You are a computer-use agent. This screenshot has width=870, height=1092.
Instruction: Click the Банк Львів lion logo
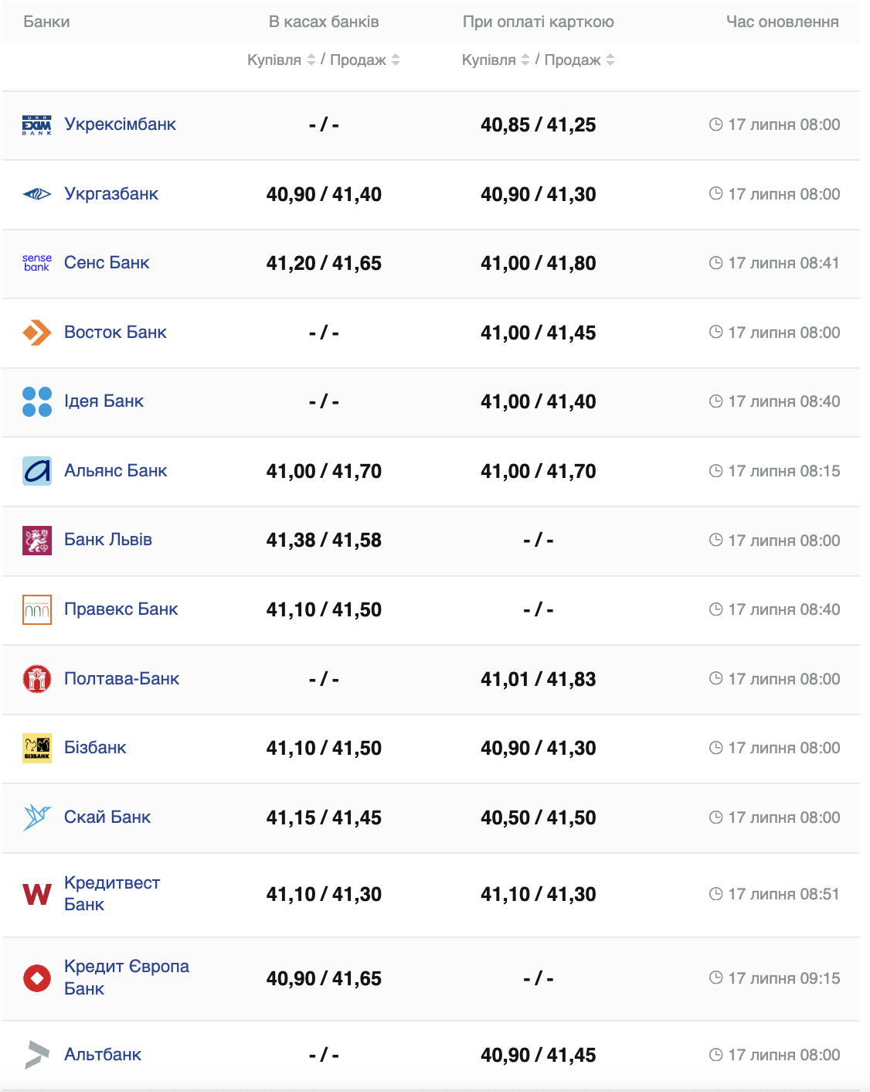(37, 540)
